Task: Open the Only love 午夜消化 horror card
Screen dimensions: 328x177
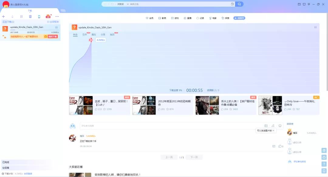Action: pos(289,105)
